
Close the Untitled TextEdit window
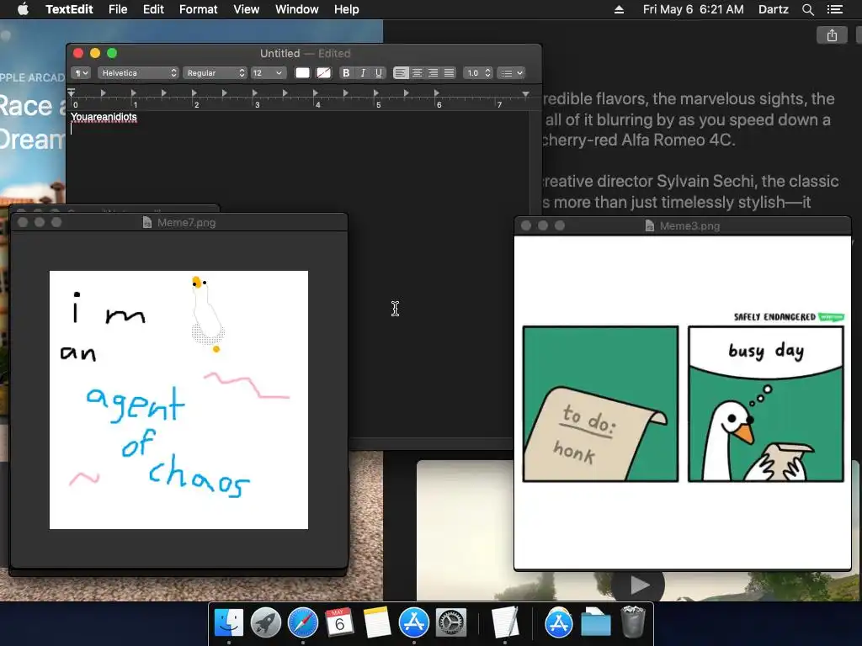click(x=78, y=53)
